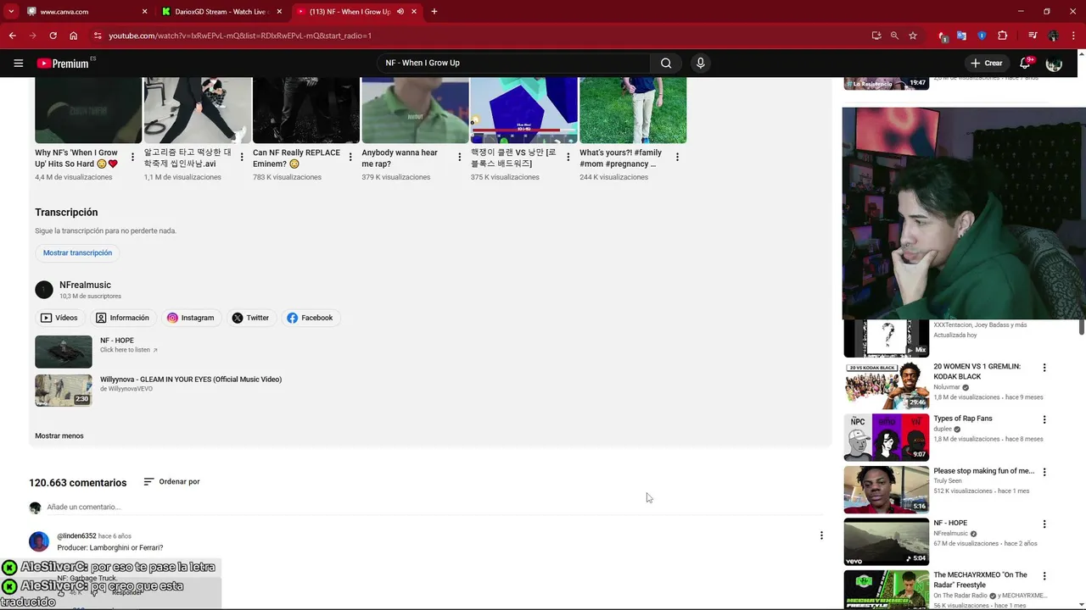Open the Facebook link chip

click(x=310, y=318)
